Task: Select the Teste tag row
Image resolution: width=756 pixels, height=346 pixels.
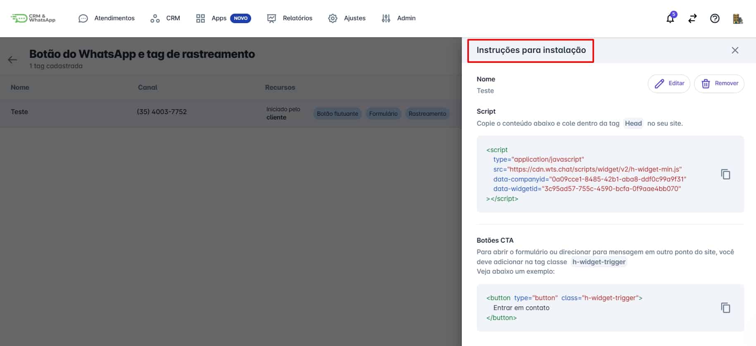Action: 231,112
